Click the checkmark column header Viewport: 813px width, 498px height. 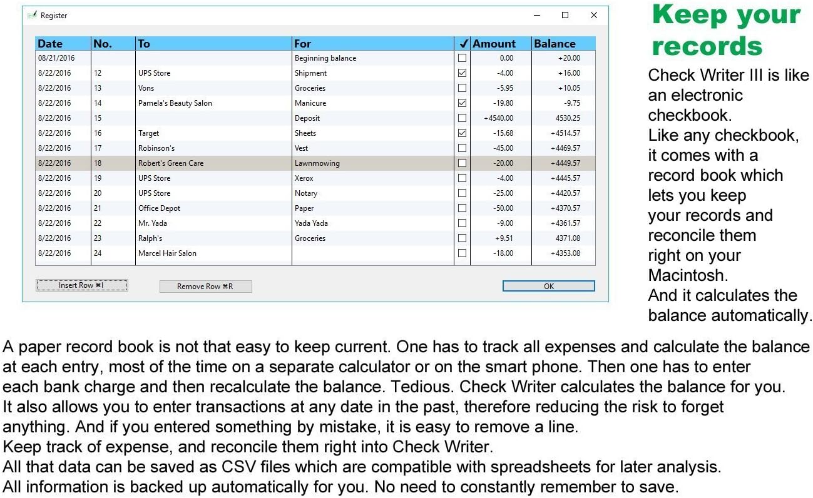tap(462, 44)
